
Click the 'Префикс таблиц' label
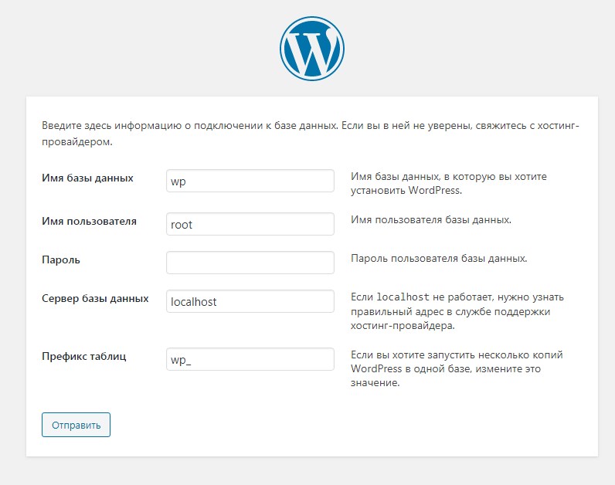[x=84, y=357]
